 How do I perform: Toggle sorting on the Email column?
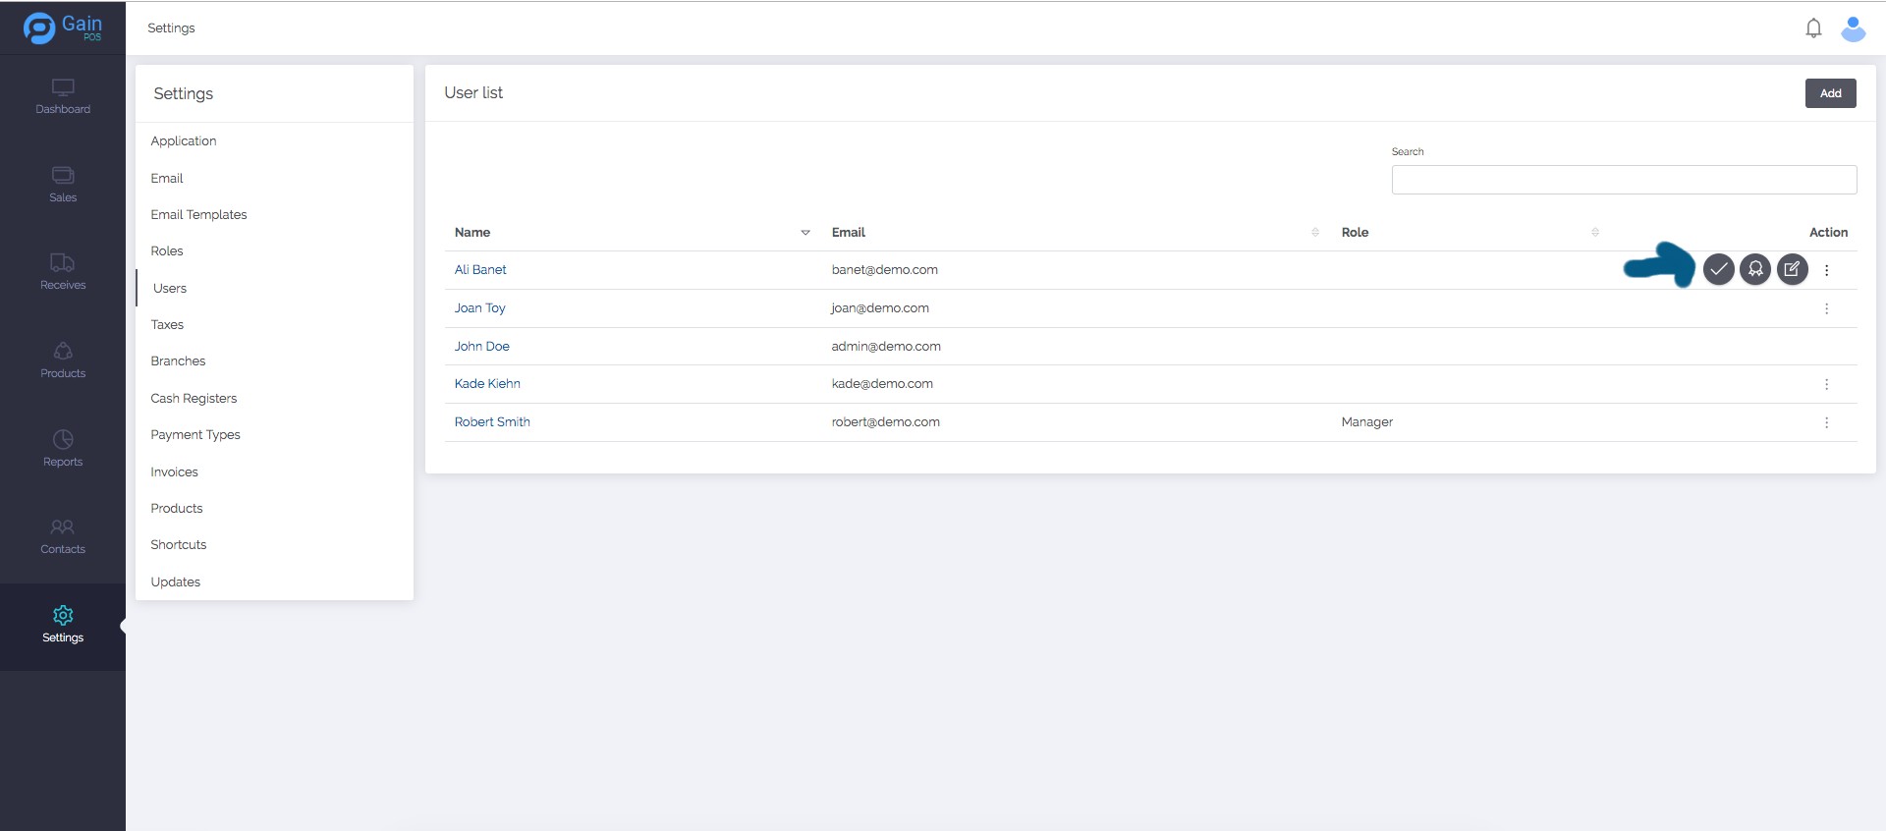coord(1314,233)
